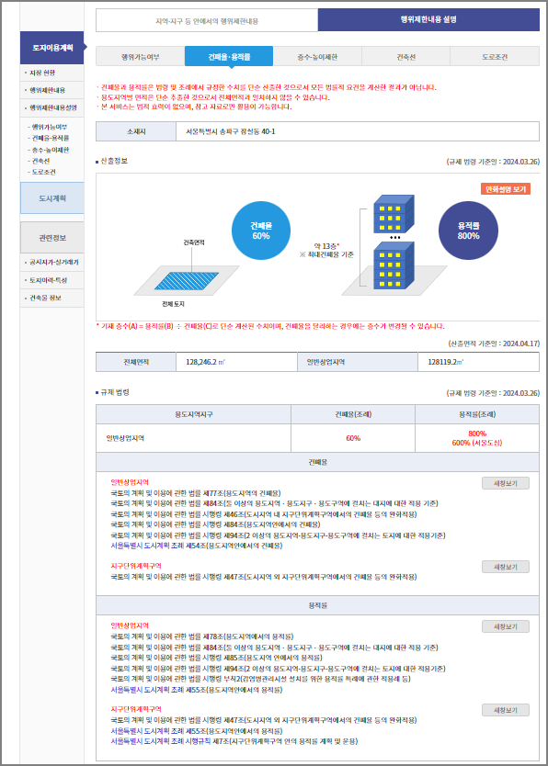
Task: Click the 건폐율 section header bar
Action: coord(318,462)
